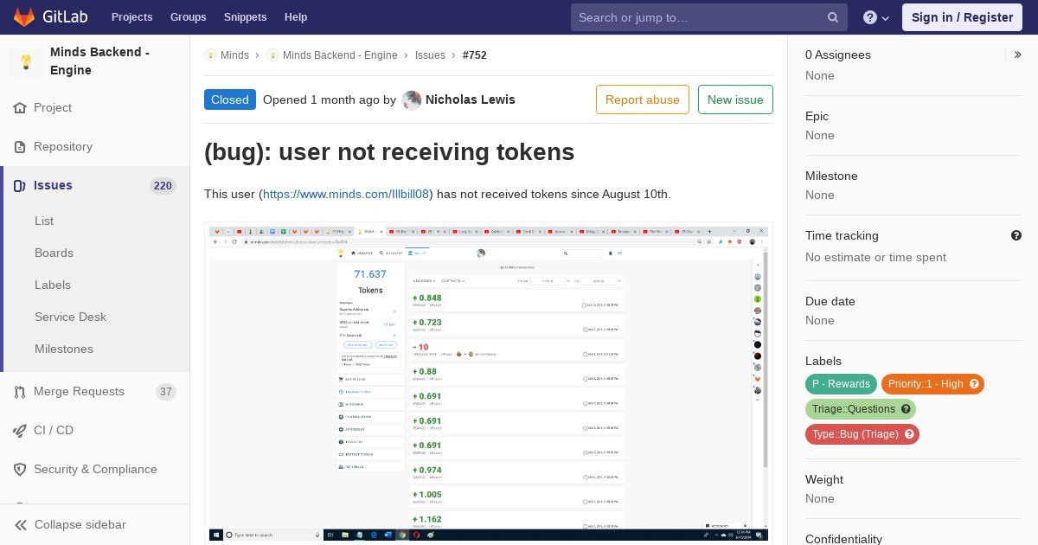Click Priority::1 - High label help icon
1038x545 pixels.
pyautogui.click(x=974, y=384)
